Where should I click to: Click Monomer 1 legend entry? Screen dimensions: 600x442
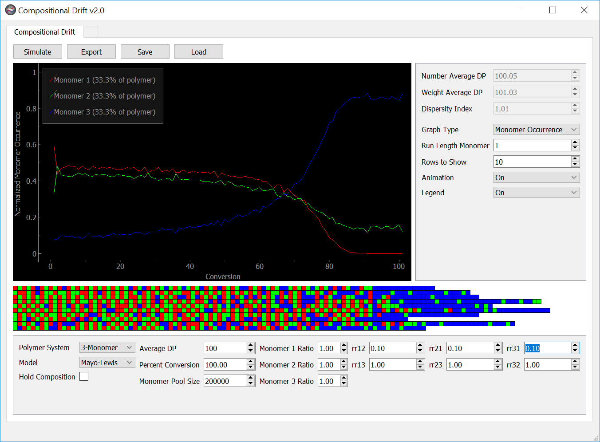[x=103, y=80]
